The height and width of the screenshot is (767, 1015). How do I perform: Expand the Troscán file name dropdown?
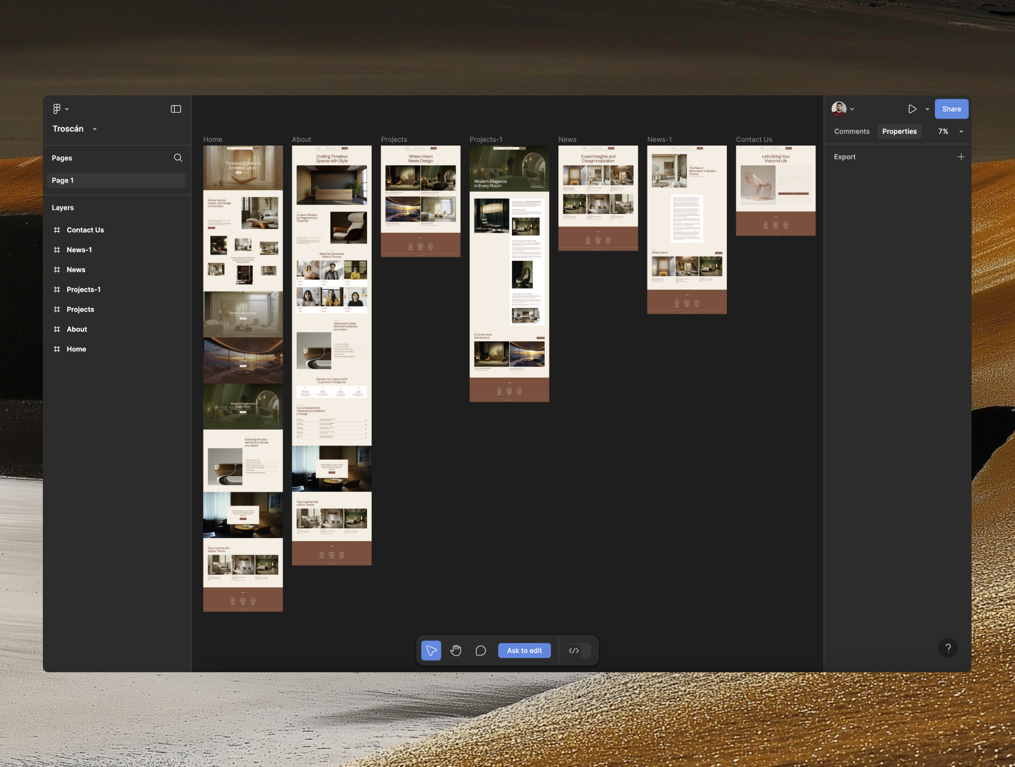point(95,129)
